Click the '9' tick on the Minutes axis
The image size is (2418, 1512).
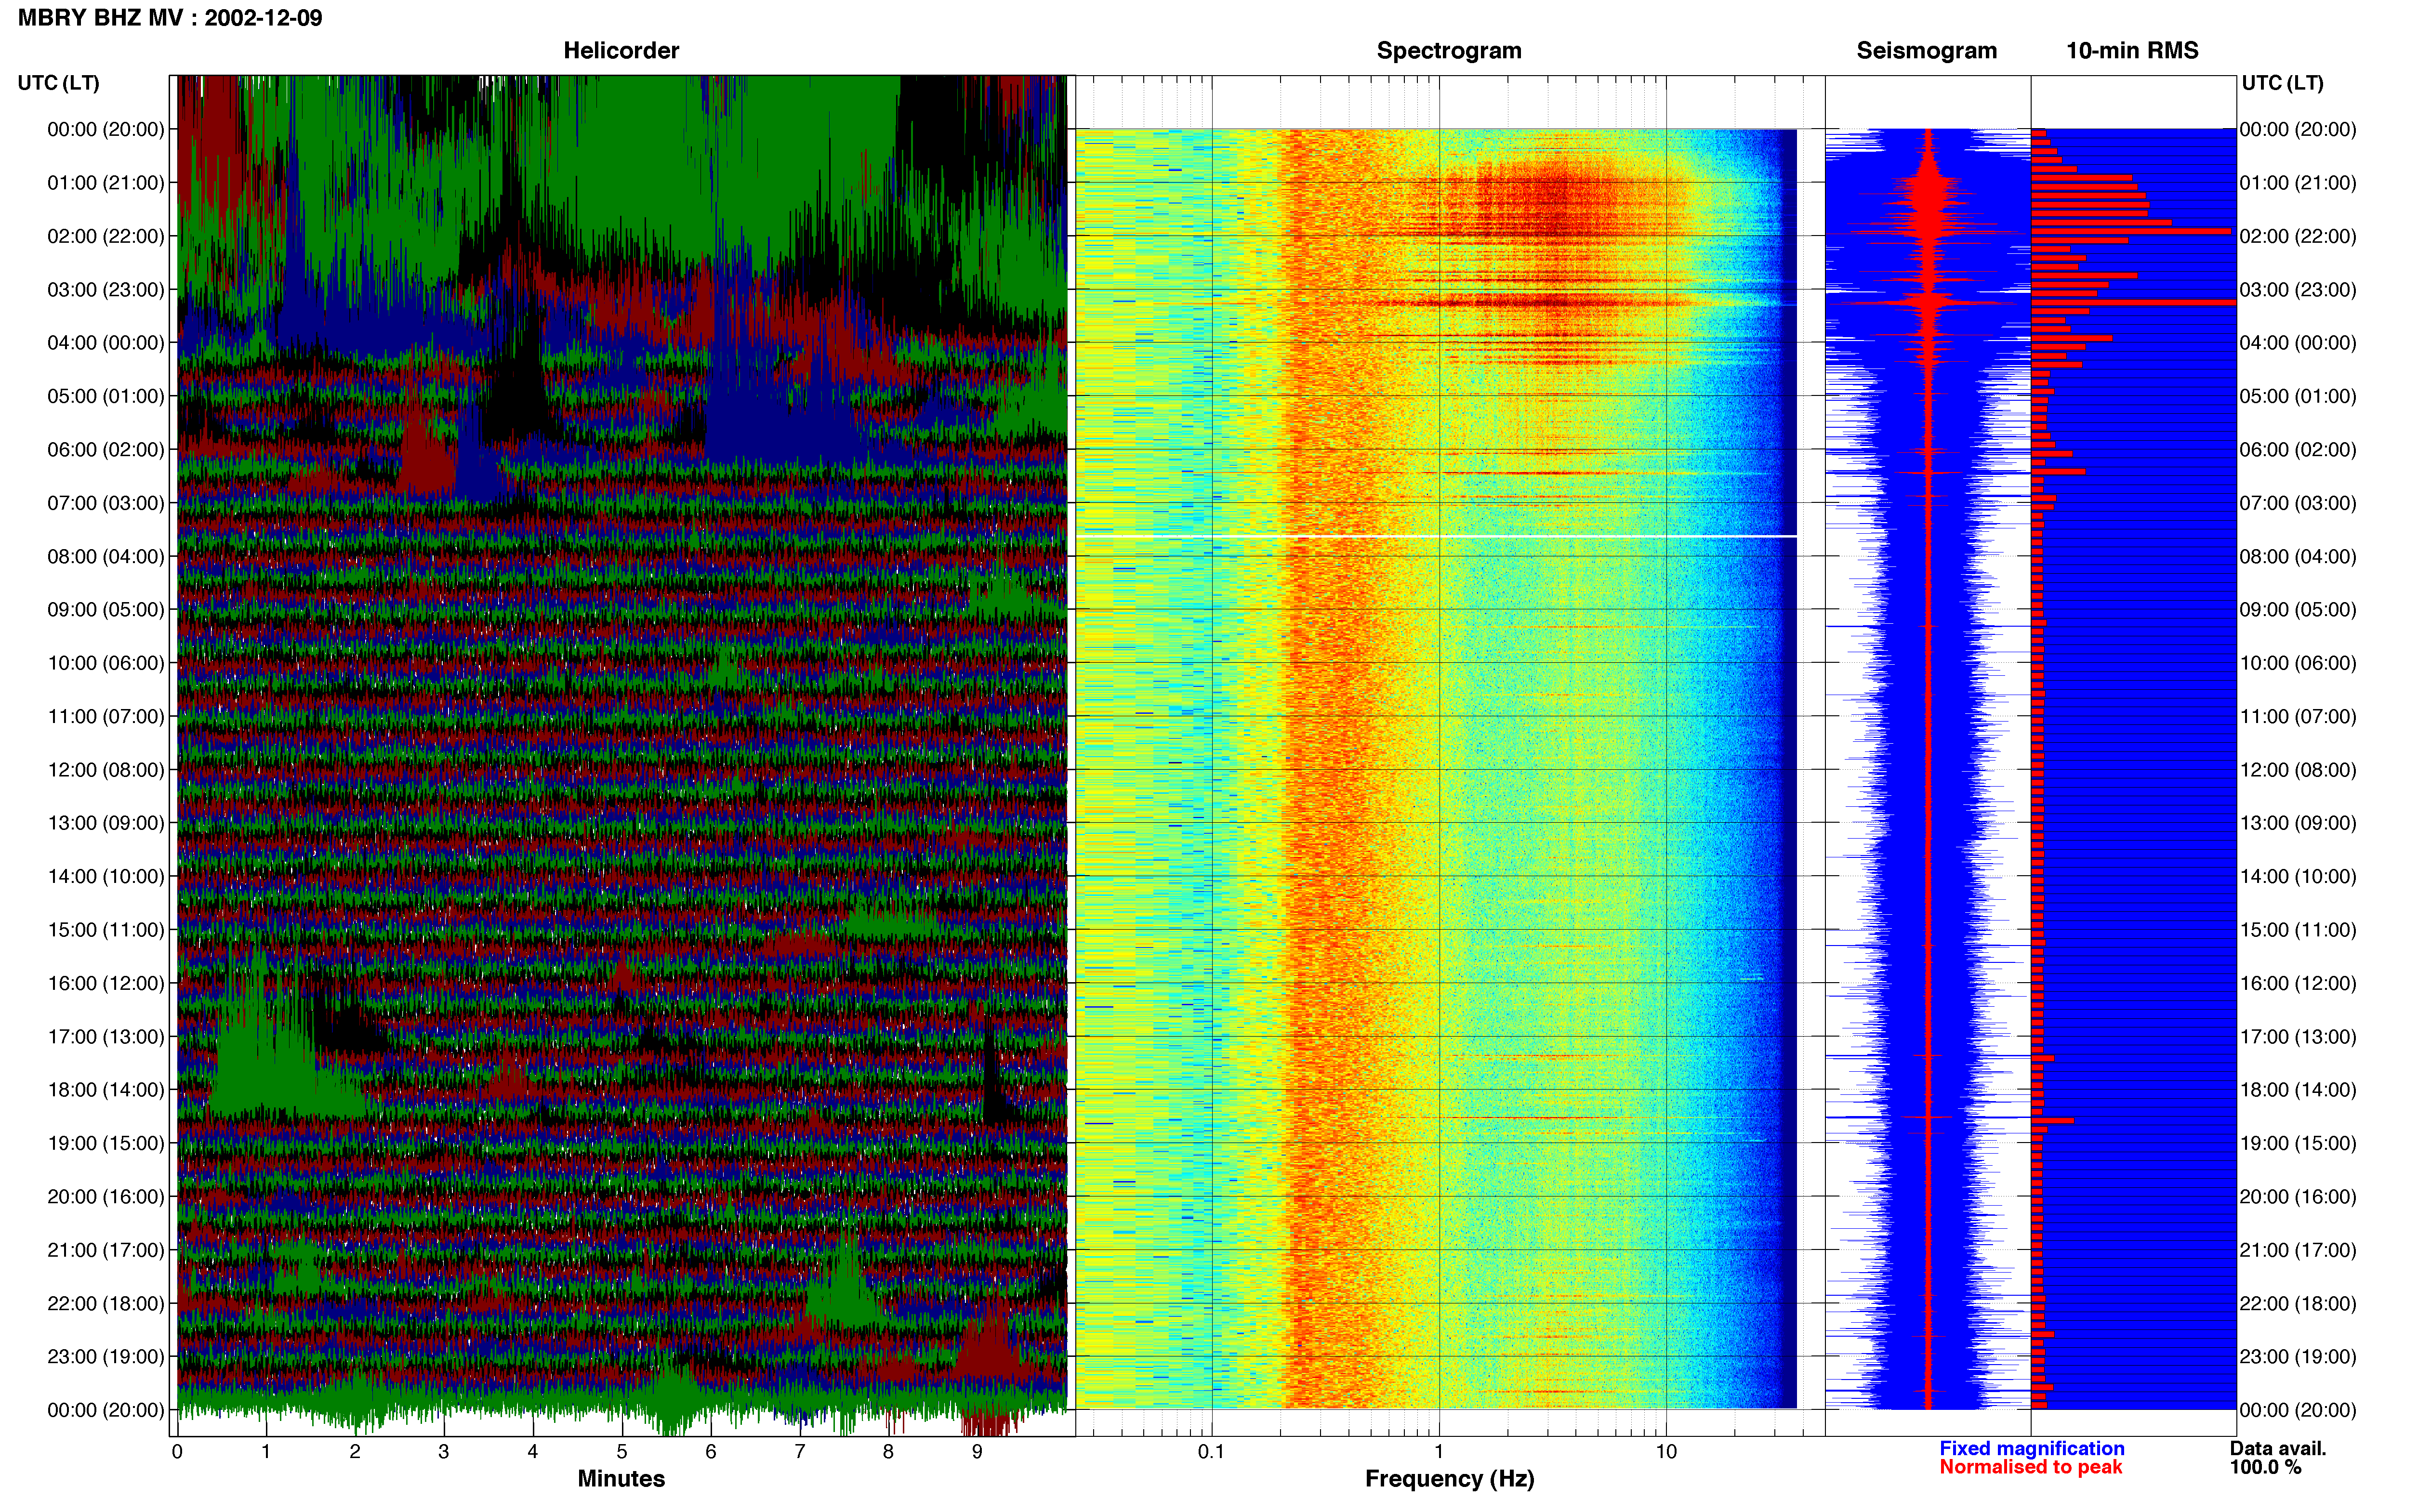(x=977, y=1452)
